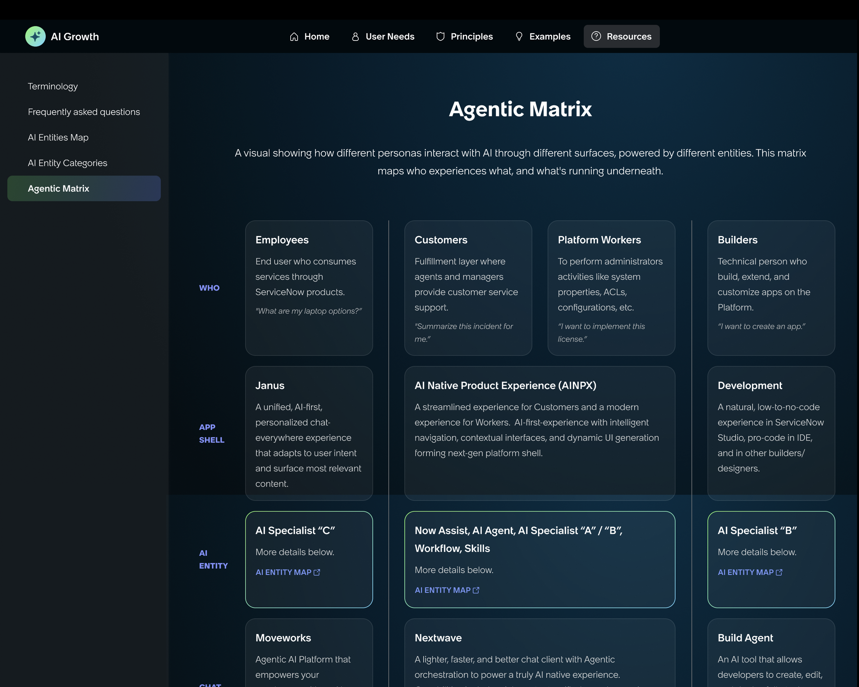Click the Resources question-mark icon
859x687 pixels.
[596, 36]
